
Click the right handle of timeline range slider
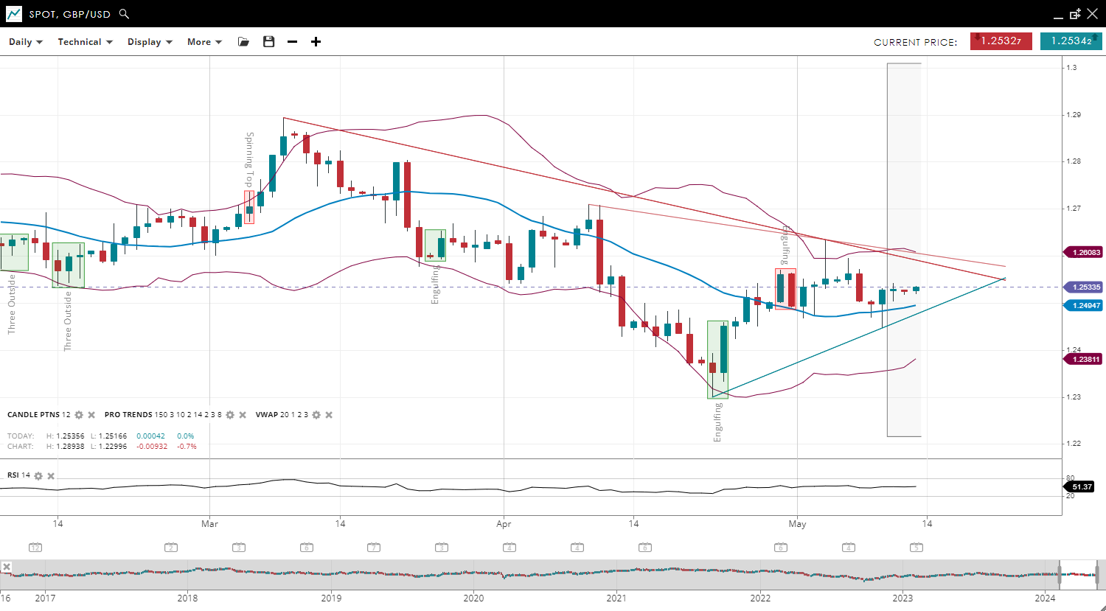coord(1097,574)
